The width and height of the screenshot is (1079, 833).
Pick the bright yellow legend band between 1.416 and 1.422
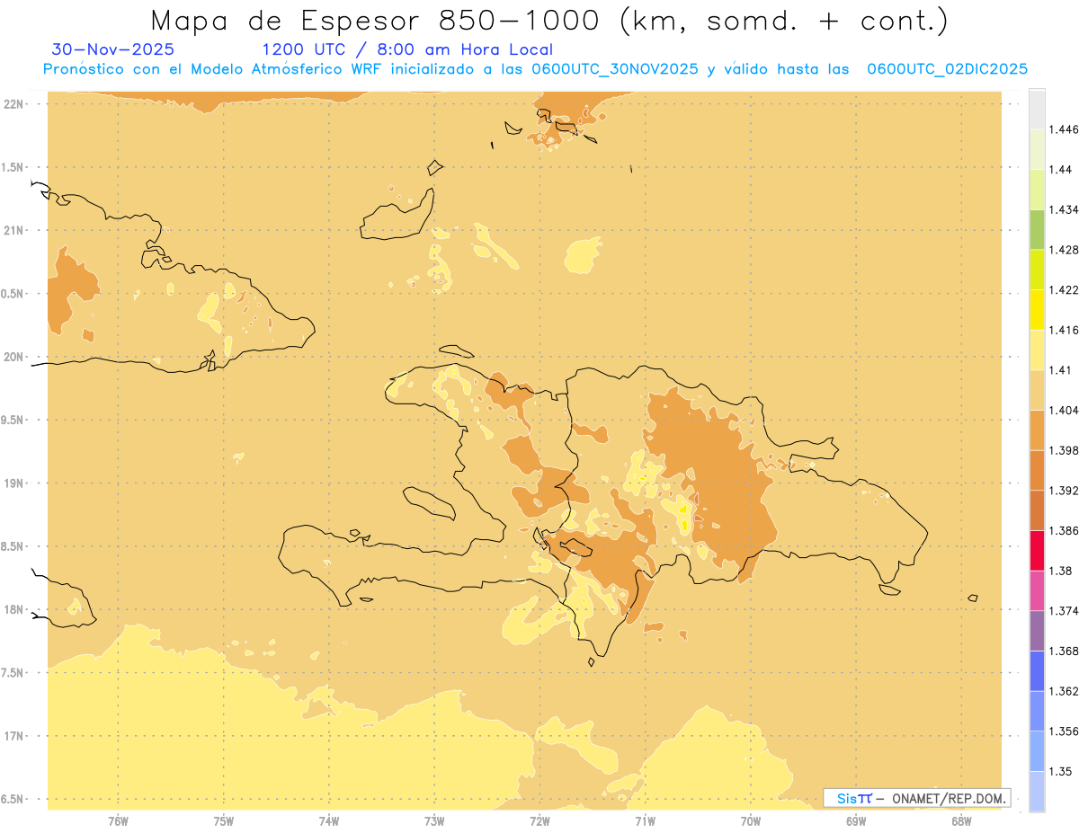(x=1037, y=309)
